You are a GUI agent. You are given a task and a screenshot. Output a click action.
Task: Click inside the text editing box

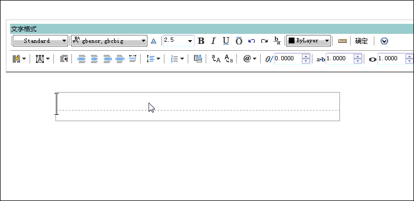click(x=198, y=106)
